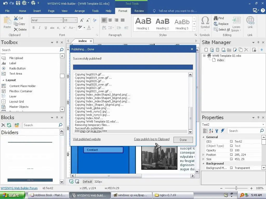Viewport: 266px width, 199px height.
Task: Open the font size 18 dropdown
Action: [x=76, y=20]
